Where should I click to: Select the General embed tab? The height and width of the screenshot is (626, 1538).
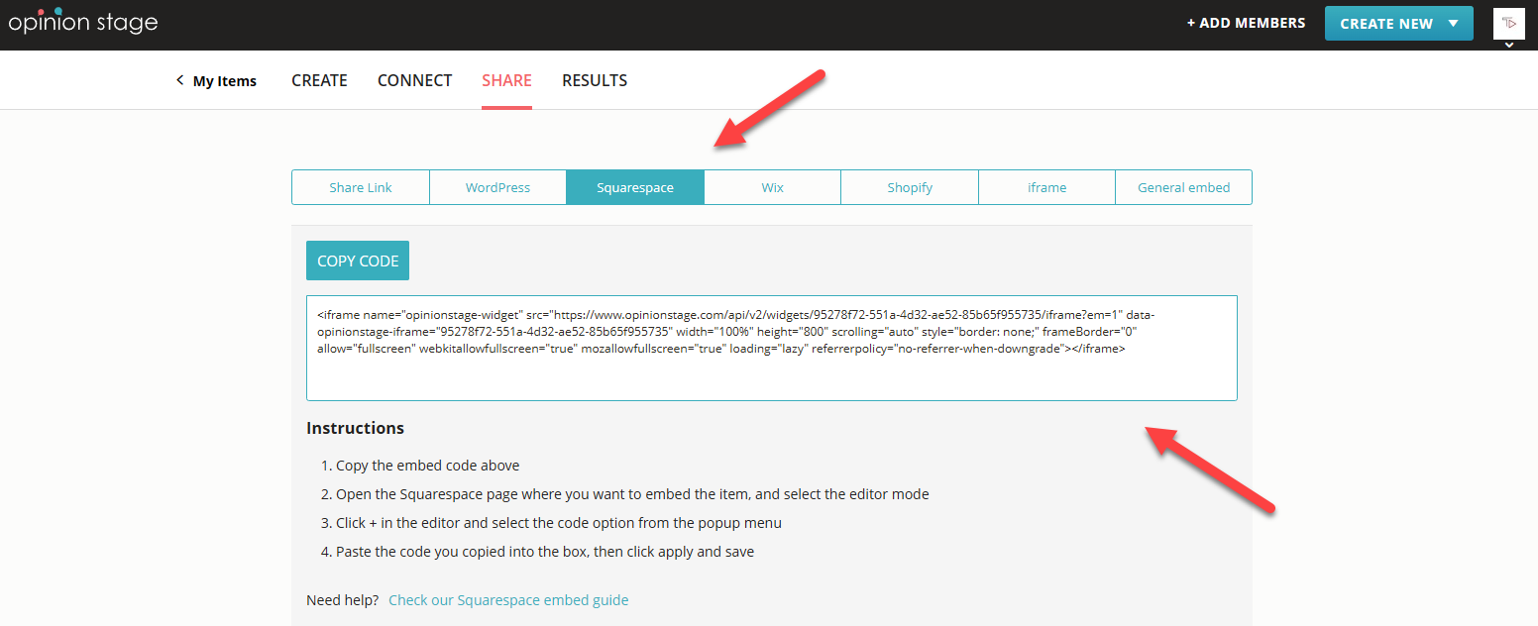pos(1183,186)
